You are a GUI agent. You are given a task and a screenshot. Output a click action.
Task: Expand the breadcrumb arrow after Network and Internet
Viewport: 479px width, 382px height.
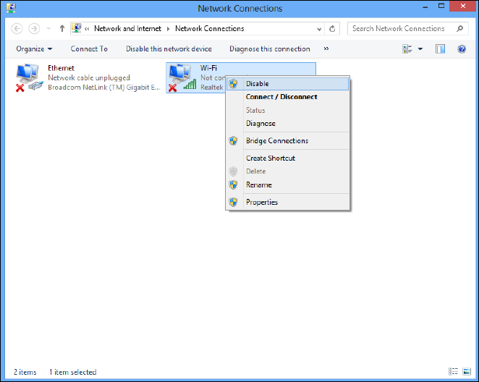coord(168,29)
